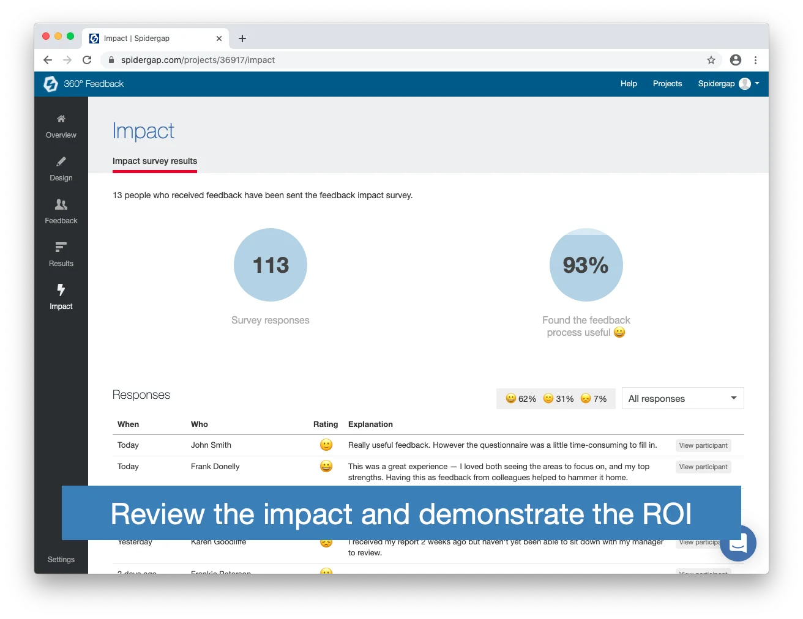Select the Projects menu item

[667, 84]
